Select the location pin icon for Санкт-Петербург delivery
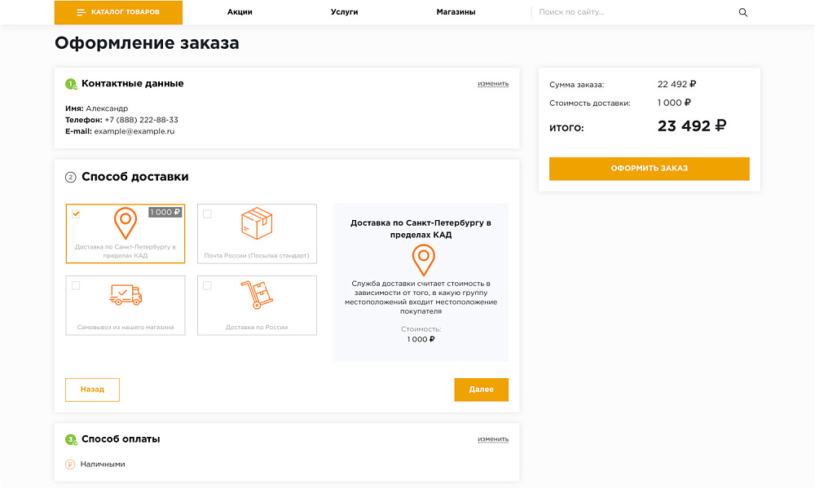815x489 pixels. pyautogui.click(x=125, y=224)
